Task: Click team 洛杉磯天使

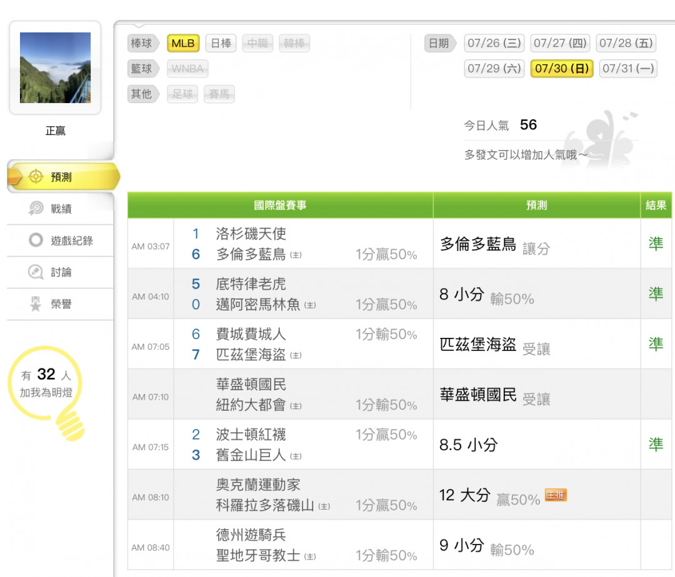Action: point(251,234)
